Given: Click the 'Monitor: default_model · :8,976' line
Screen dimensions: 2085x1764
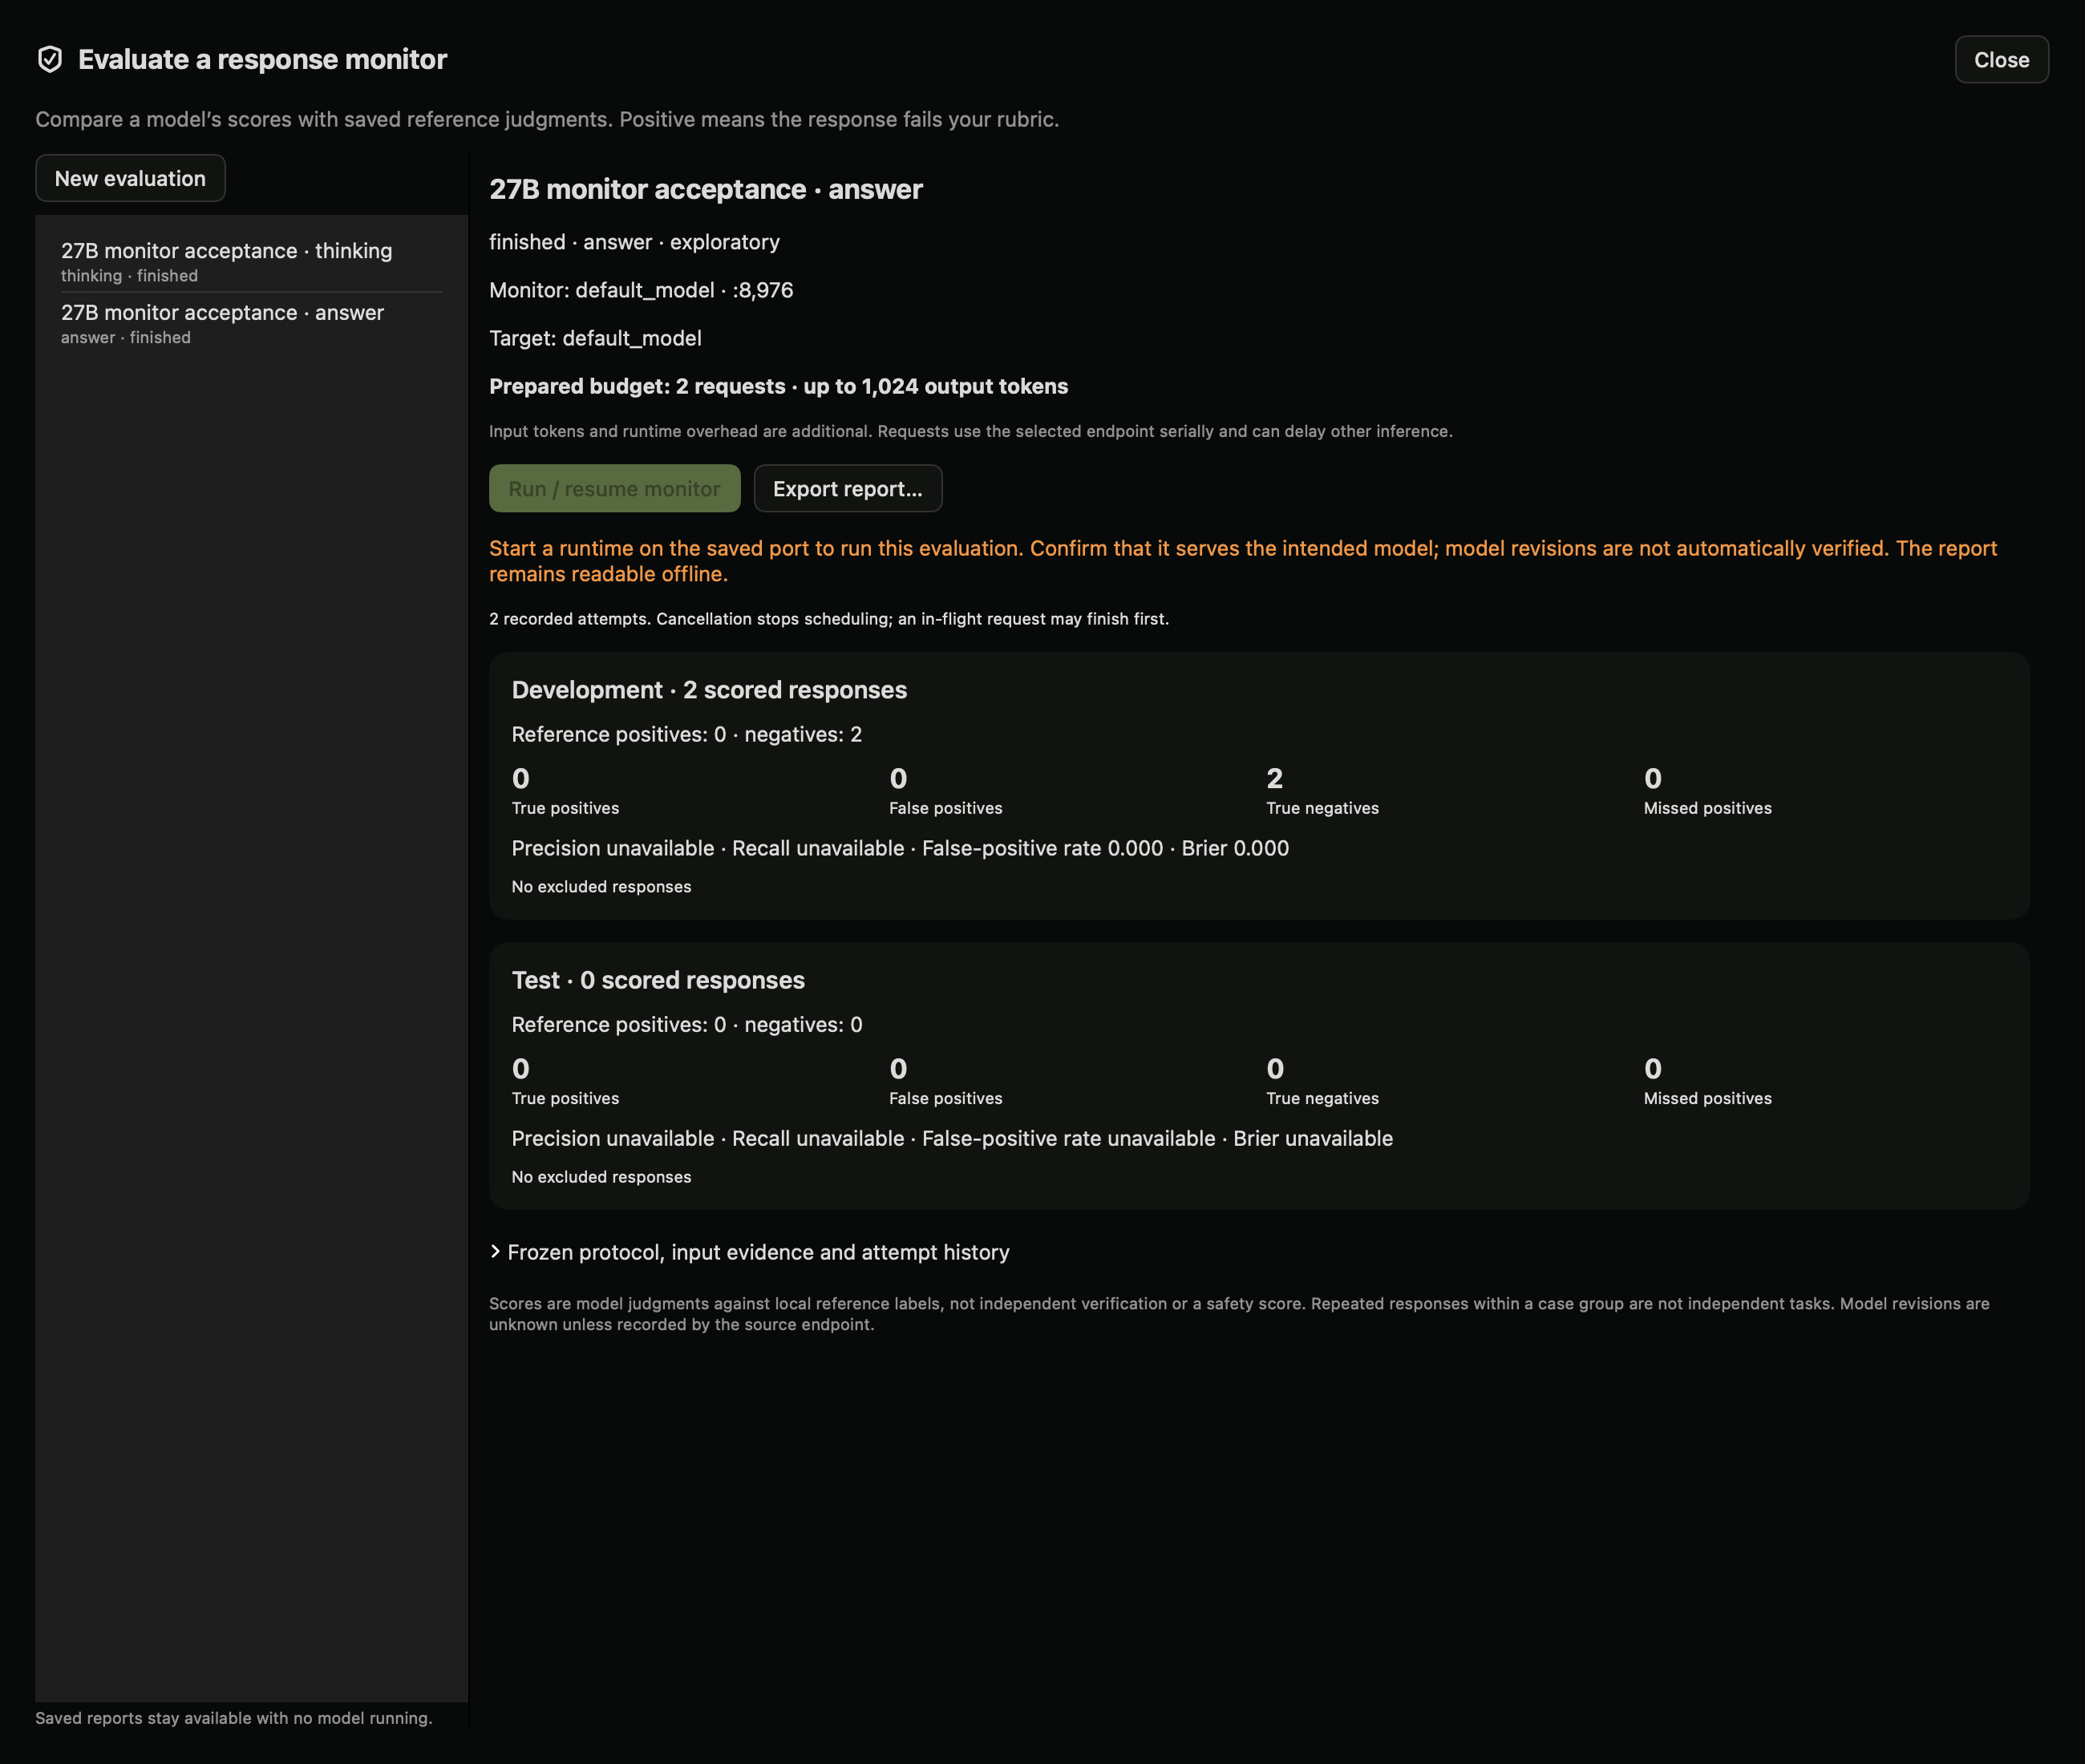Looking at the screenshot, I should pyautogui.click(x=640, y=290).
